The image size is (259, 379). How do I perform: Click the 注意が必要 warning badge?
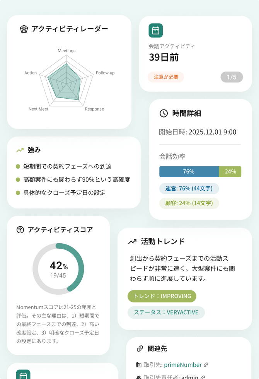[166, 77]
